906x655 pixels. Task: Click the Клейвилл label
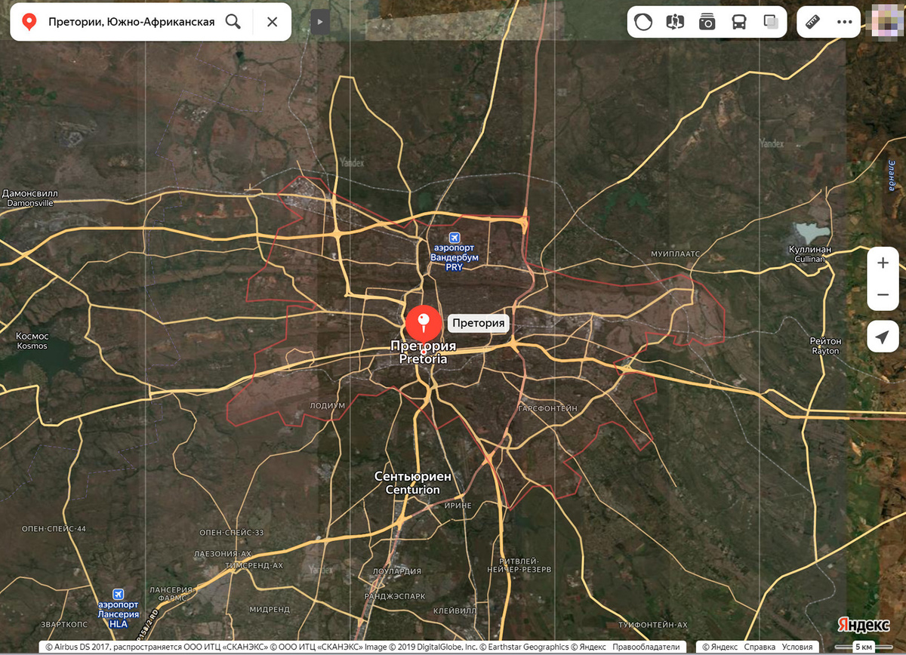click(x=455, y=610)
